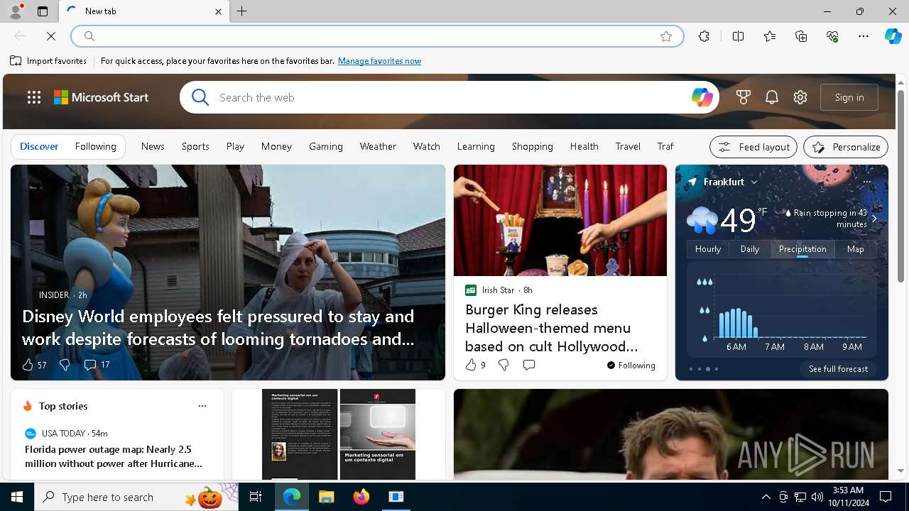
Task: Select the Hourly weather tab
Action: [x=708, y=249]
